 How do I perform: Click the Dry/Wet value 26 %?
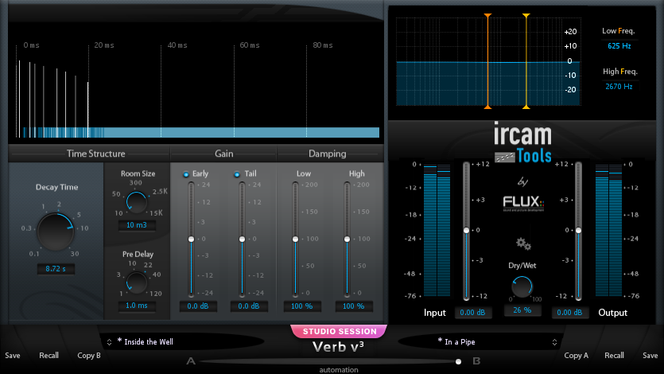(522, 310)
